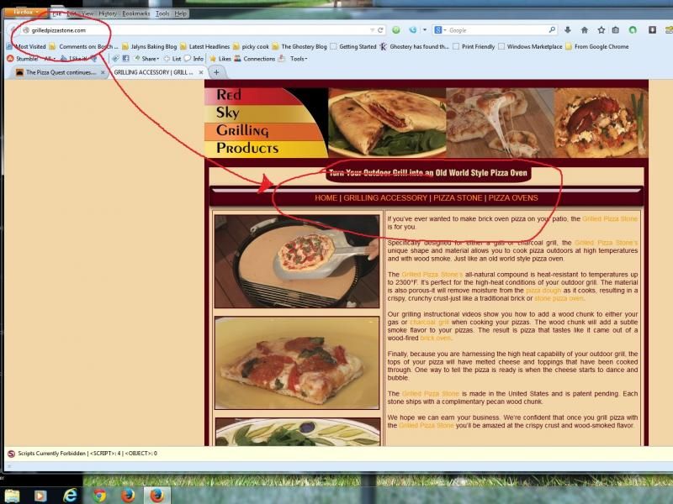Click the grilledpizzastone.com address field
This screenshot has width=673, height=504.
click(x=198, y=30)
